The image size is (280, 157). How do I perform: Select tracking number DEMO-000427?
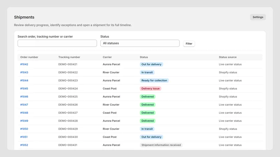pyautogui.click(x=68, y=113)
